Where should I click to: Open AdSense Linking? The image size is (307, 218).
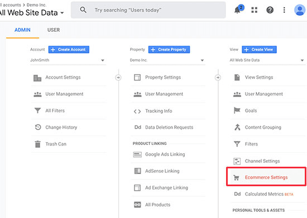pyautogui.click(x=162, y=171)
